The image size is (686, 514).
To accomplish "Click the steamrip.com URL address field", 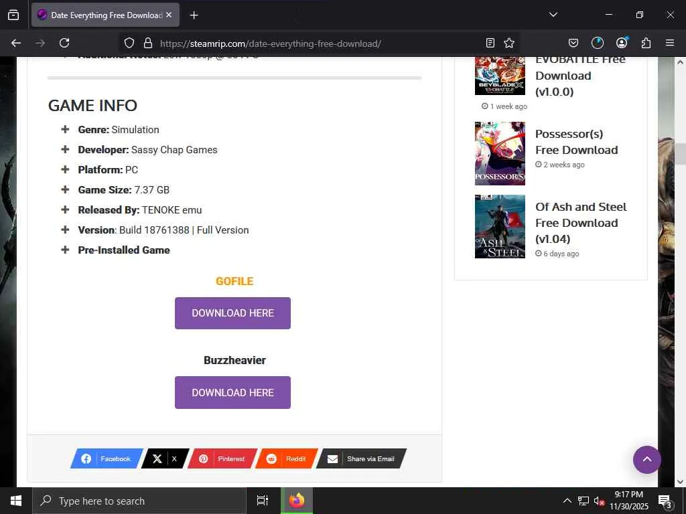I will click(271, 44).
